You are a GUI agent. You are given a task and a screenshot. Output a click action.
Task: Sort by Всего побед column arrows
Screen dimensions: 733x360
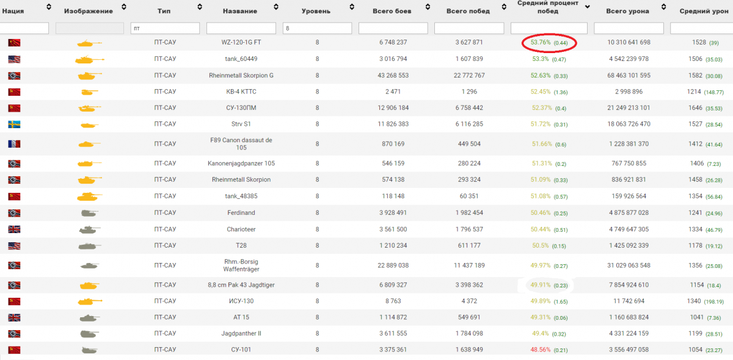(503, 7)
